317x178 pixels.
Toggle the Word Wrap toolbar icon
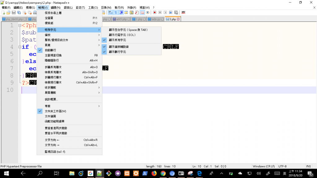(110, 12)
